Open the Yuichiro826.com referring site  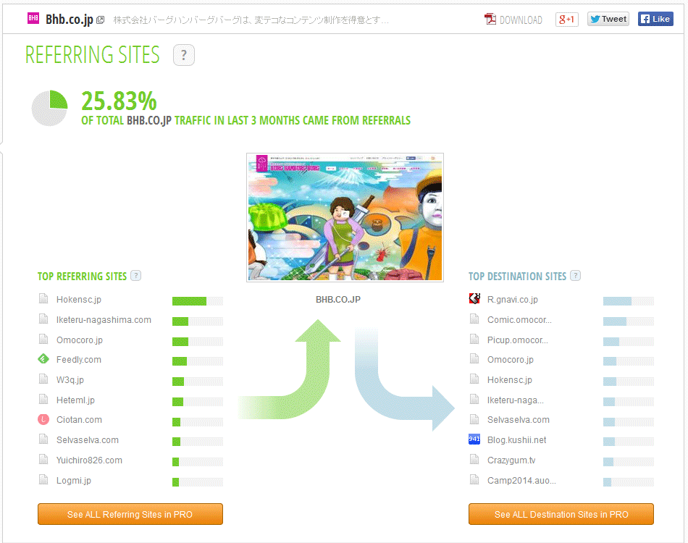click(x=89, y=460)
